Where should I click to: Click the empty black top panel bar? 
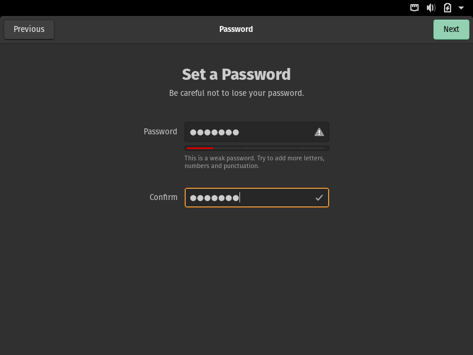point(207,8)
